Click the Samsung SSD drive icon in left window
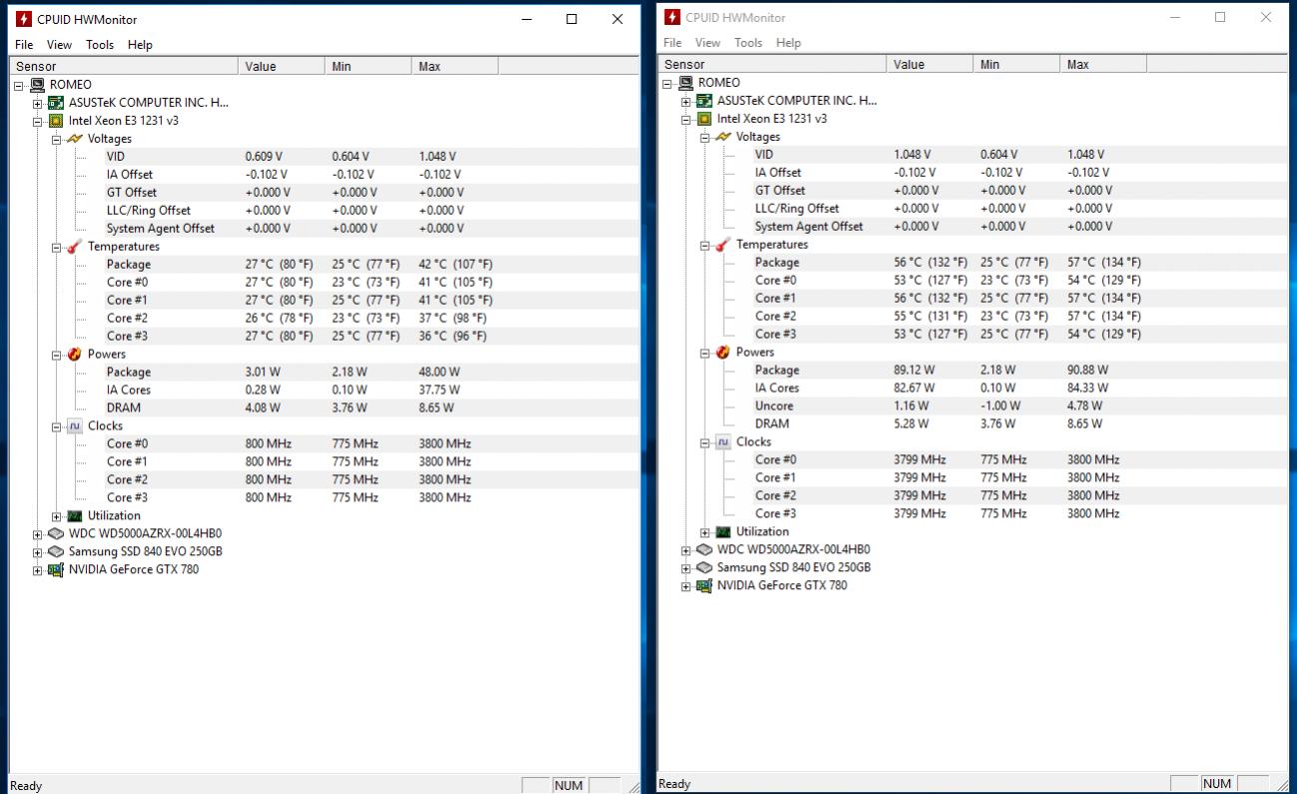Viewport: 1297px width, 794px height. pyautogui.click(x=57, y=552)
